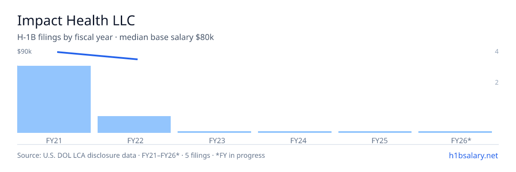Select the FY25 filings bar

tap(375, 132)
